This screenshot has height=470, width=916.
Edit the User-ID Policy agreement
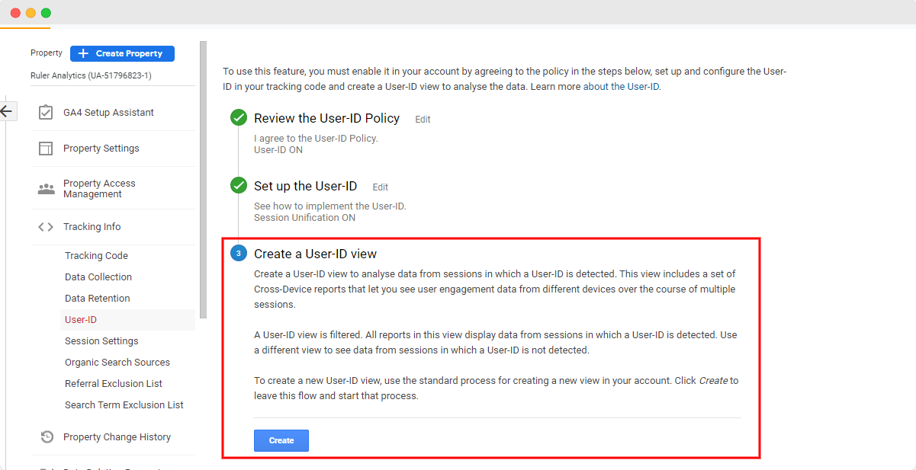coord(423,119)
